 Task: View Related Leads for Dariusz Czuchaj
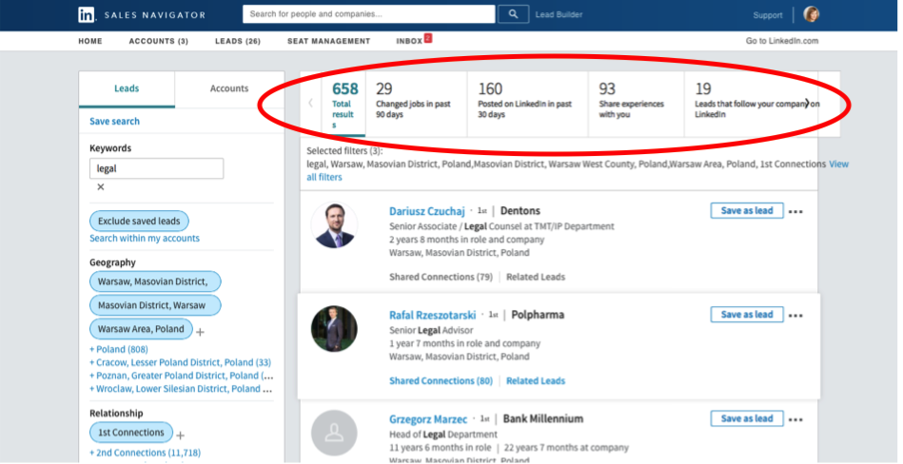coord(536,277)
